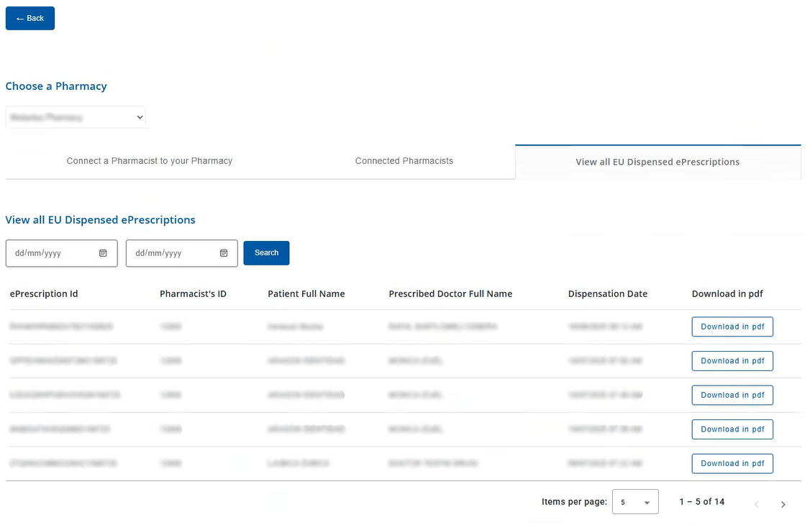Select View all EU Dispensed ePrescriptions tab
810x525 pixels.
click(x=657, y=162)
